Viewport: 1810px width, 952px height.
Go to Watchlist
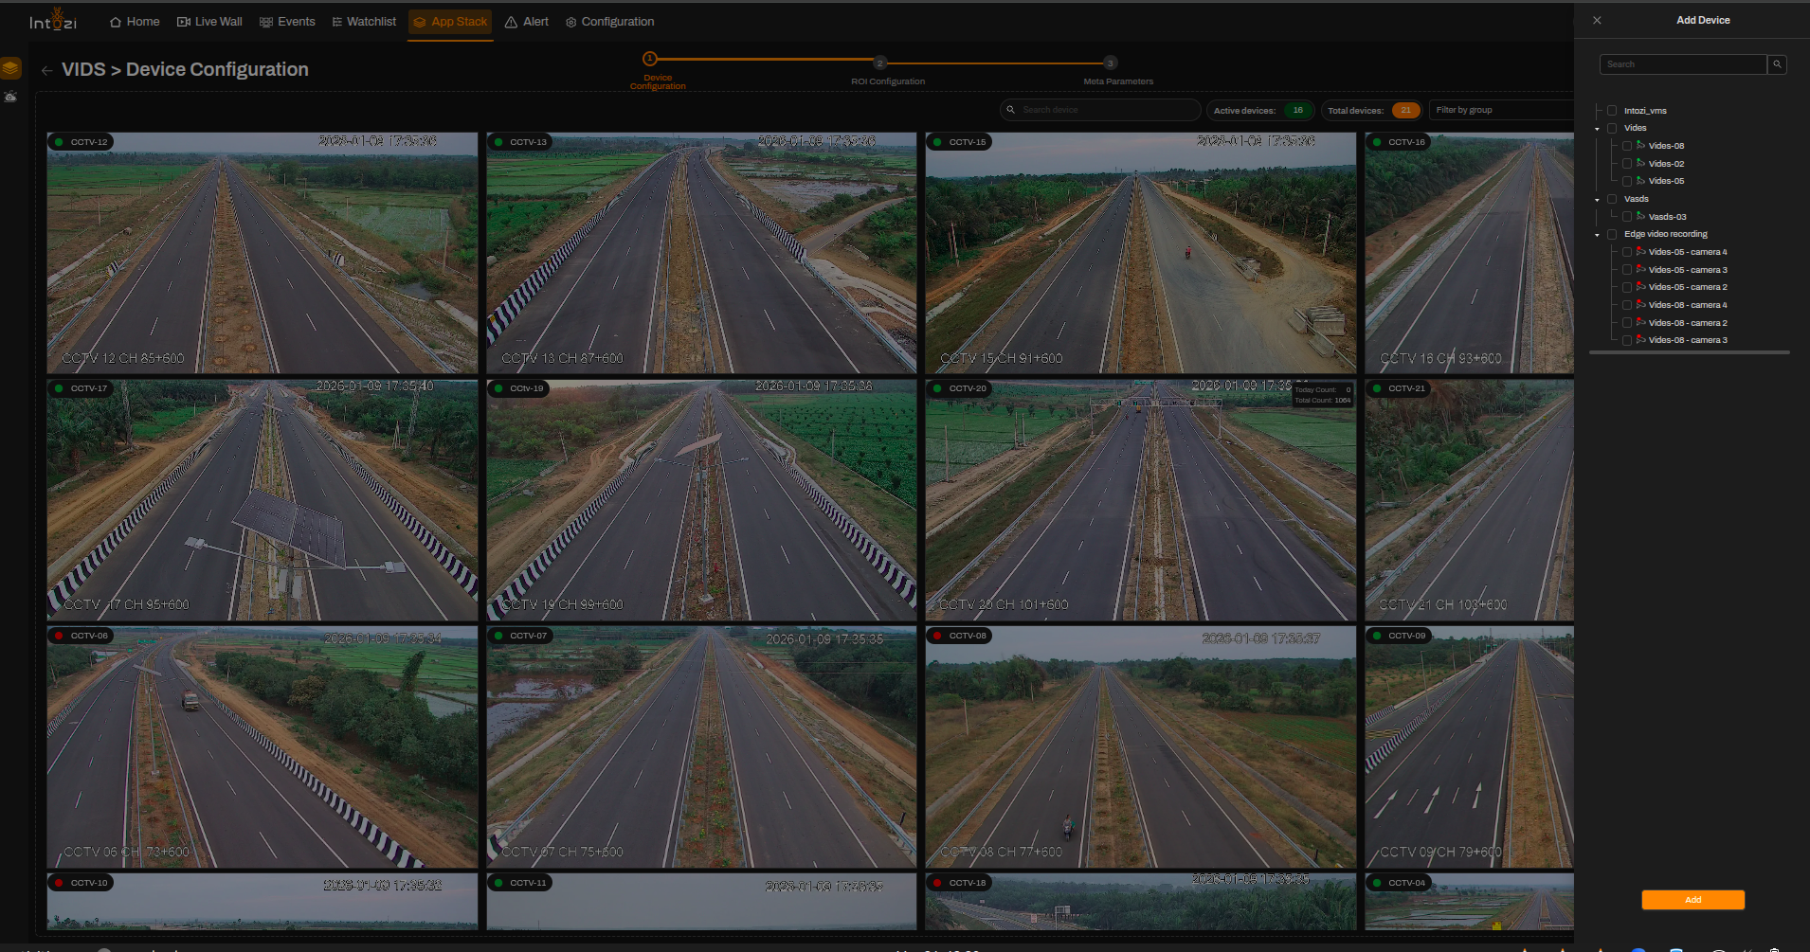tap(364, 22)
